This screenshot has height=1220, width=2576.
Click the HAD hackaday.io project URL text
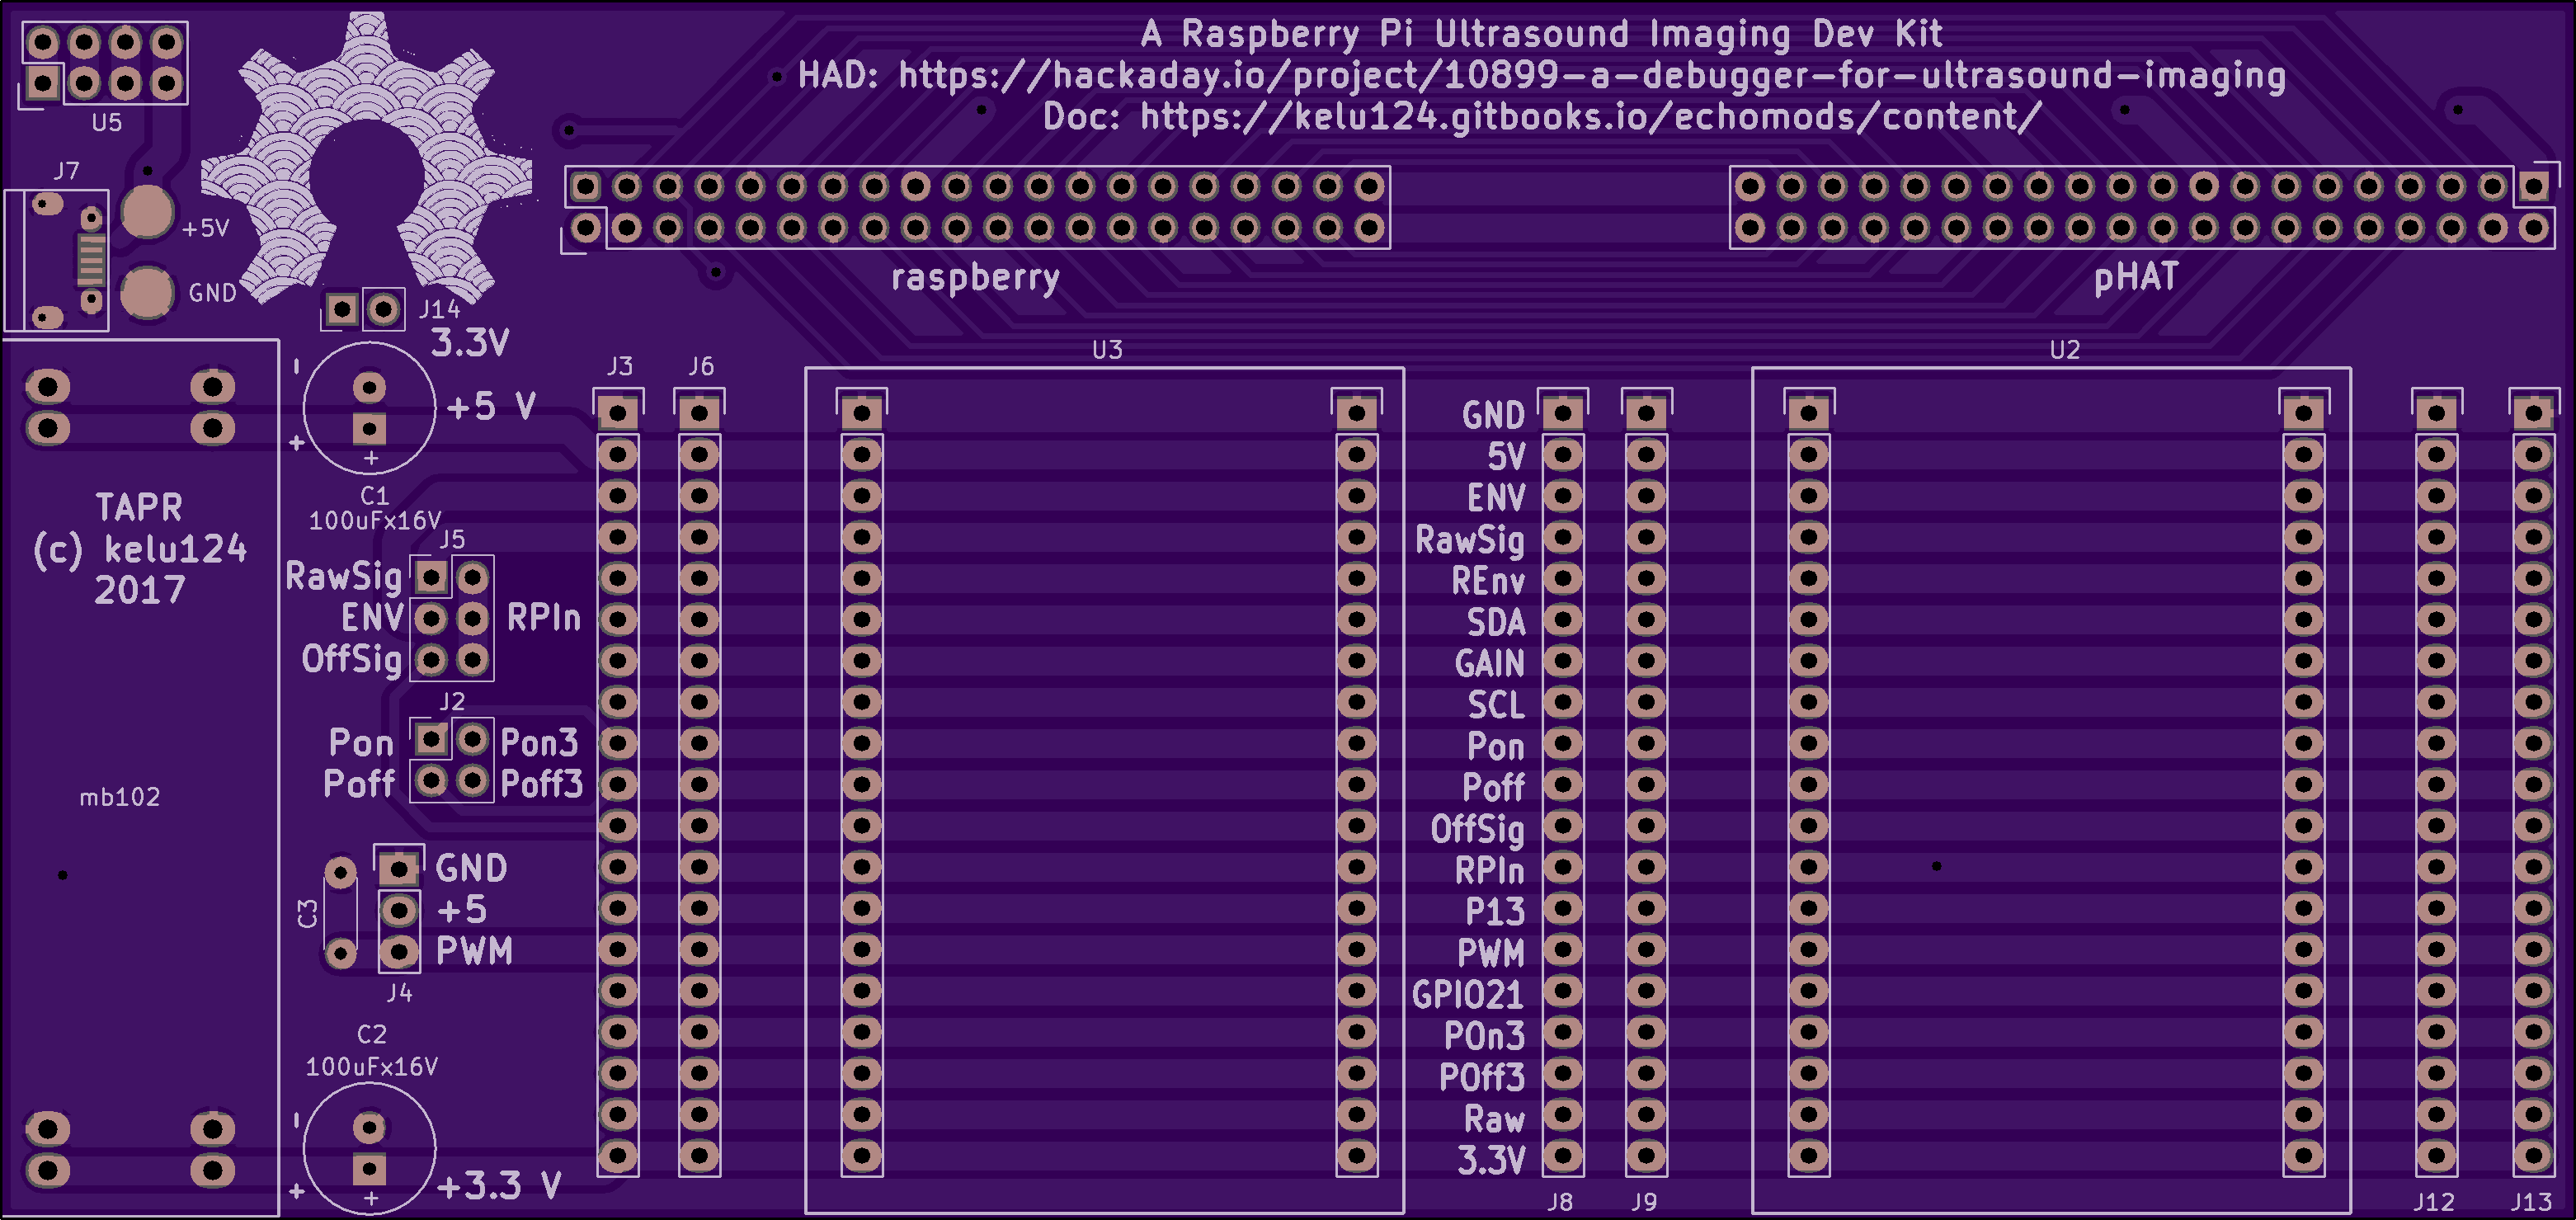click(1541, 76)
